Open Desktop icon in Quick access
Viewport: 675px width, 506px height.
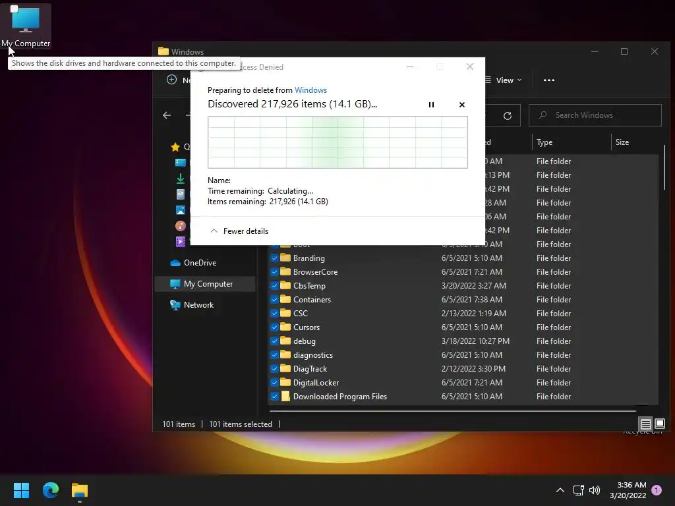(181, 163)
